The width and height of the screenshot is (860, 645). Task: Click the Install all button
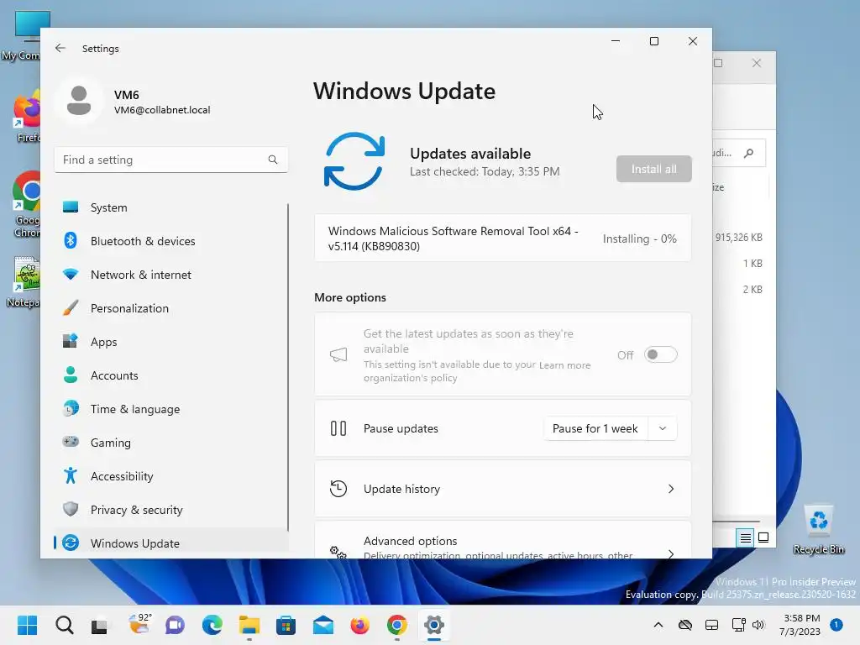tap(653, 169)
